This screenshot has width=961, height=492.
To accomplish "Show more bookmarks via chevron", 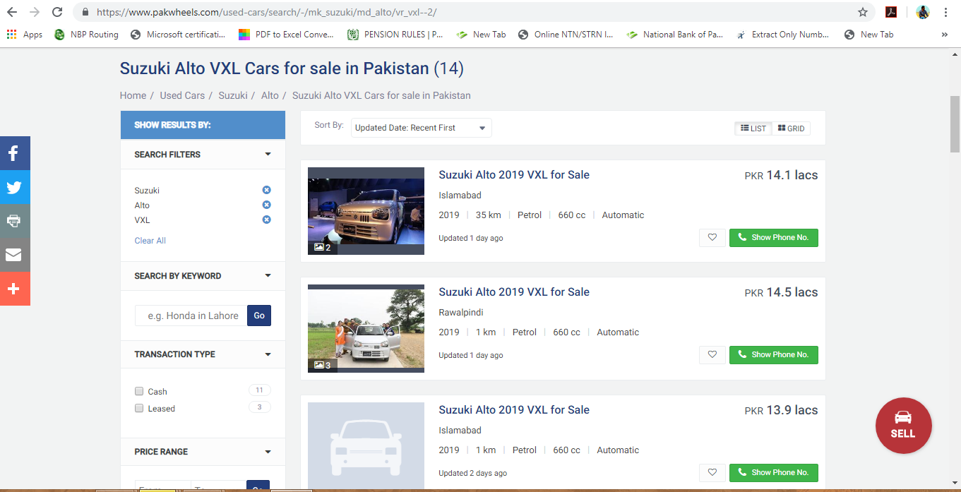I will [x=945, y=35].
